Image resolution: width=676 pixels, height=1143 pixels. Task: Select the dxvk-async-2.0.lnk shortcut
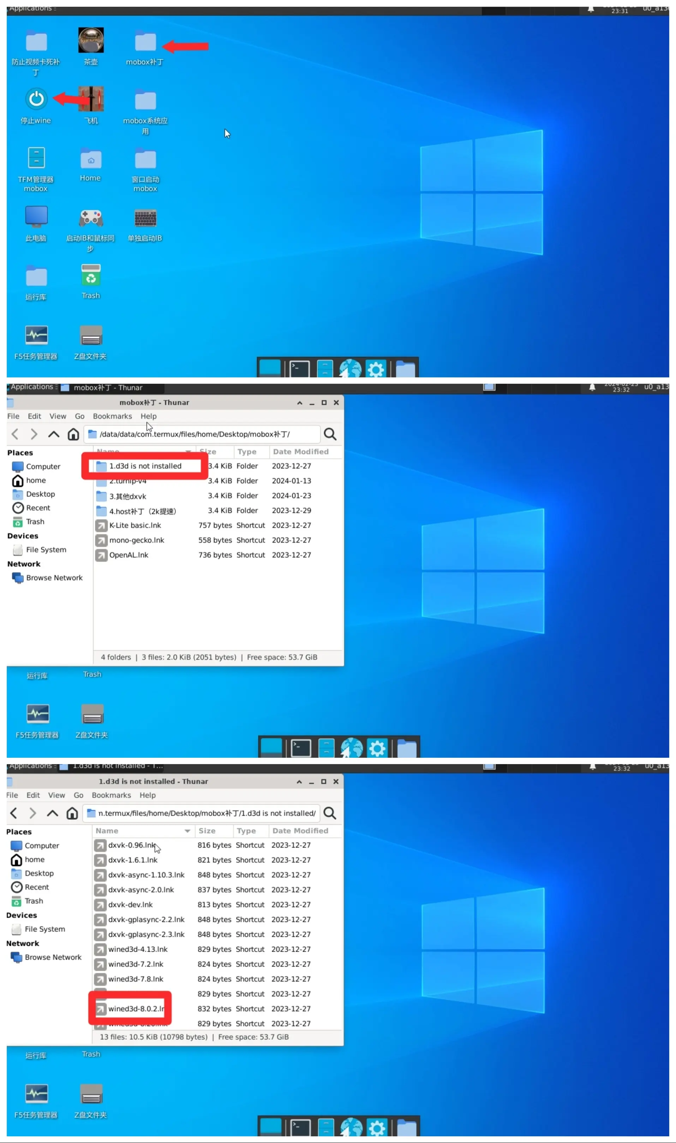[141, 890]
